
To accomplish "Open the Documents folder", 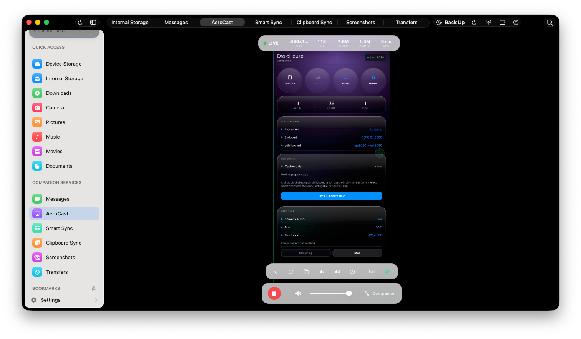I will pyautogui.click(x=64, y=166).
